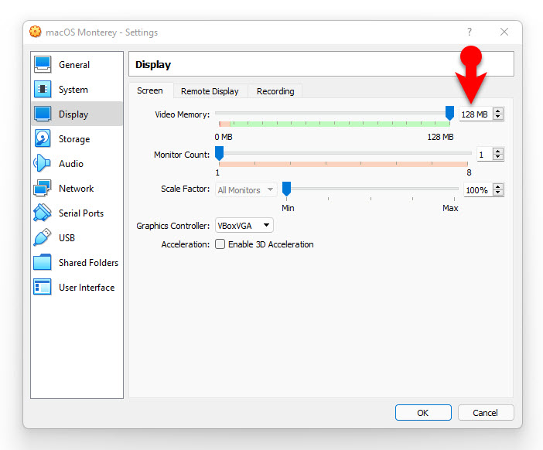Viewport: 543px width, 450px height.
Task: Increase Scale Factor with up stepper
Action: [x=498, y=186]
